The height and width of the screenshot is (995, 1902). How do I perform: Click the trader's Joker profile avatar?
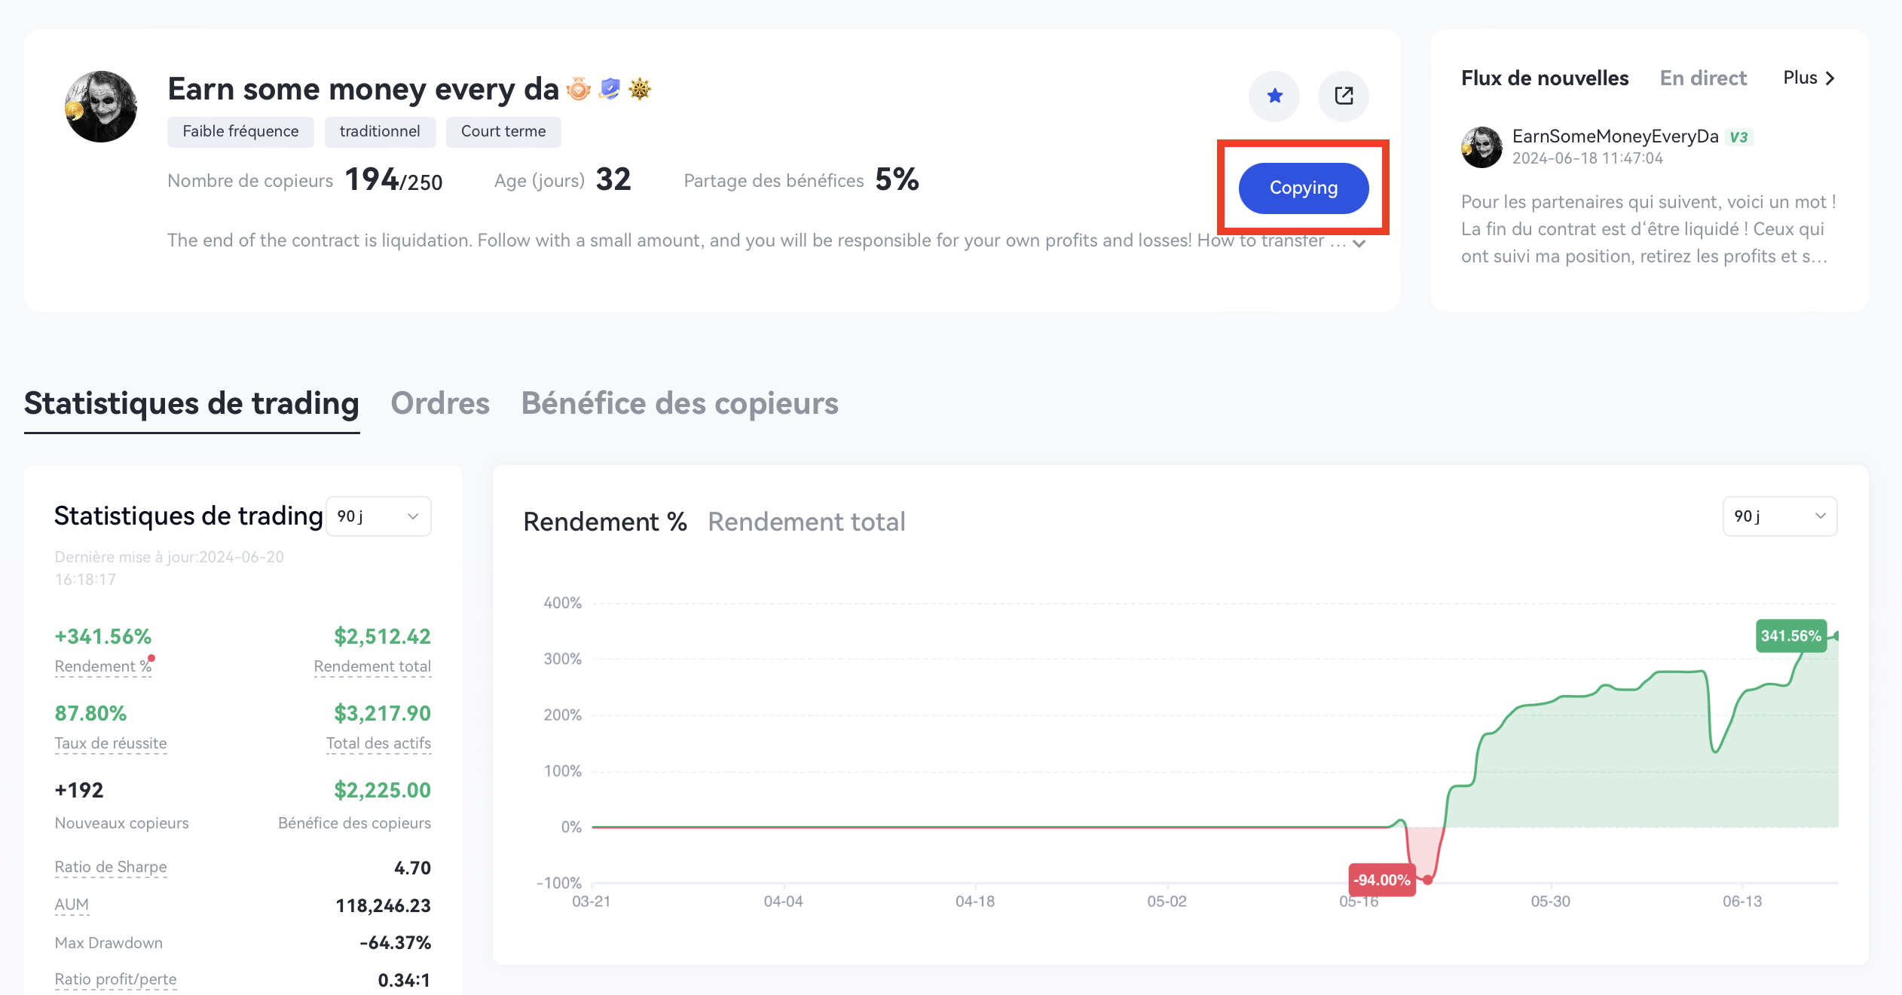pyautogui.click(x=101, y=106)
